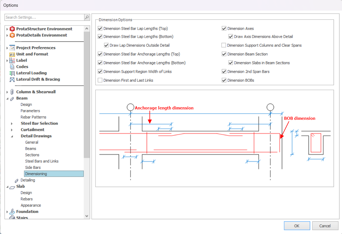The width and height of the screenshot is (342, 234).
Task: Click the Cancel button
Action: pyautogui.click(x=325, y=226)
